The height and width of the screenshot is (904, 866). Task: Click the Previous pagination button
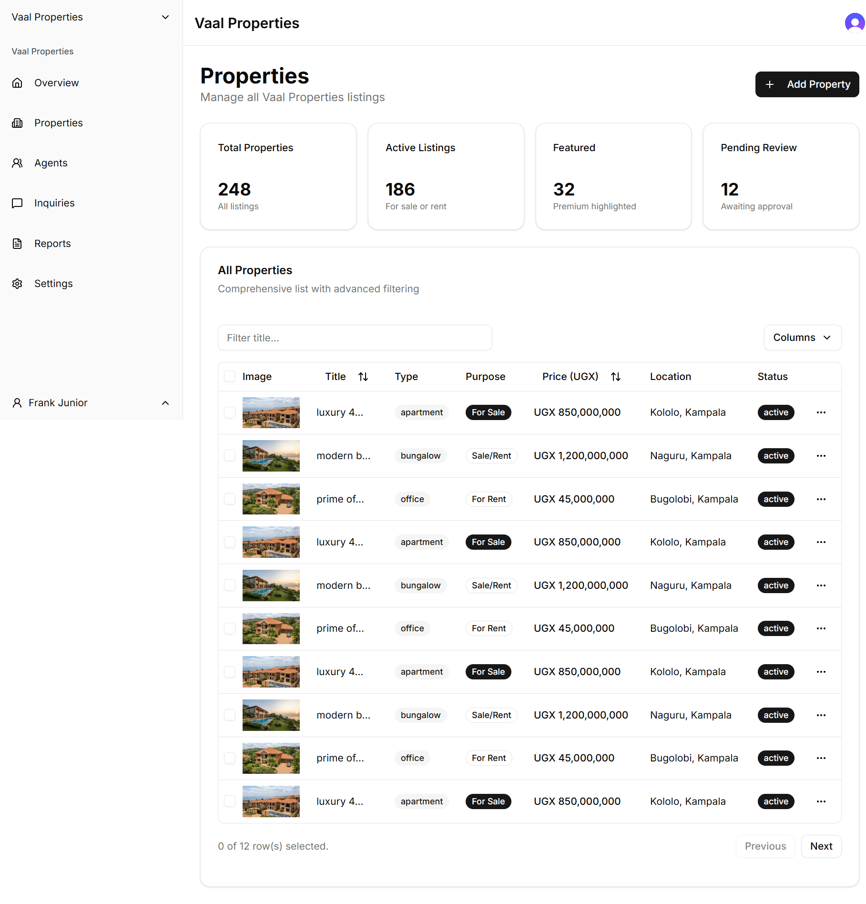765,846
